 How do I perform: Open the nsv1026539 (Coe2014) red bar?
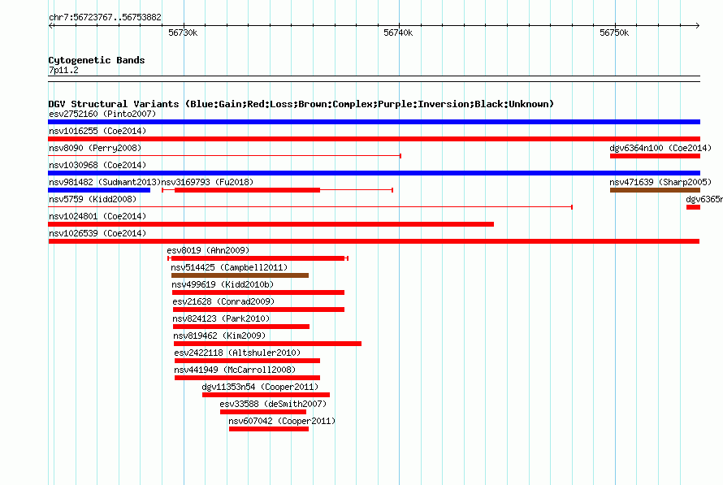(374, 241)
